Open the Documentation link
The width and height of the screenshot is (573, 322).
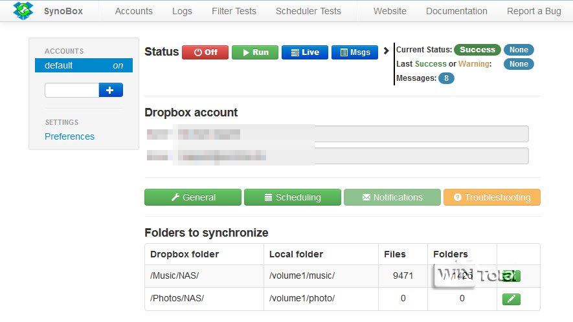pos(456,11)
